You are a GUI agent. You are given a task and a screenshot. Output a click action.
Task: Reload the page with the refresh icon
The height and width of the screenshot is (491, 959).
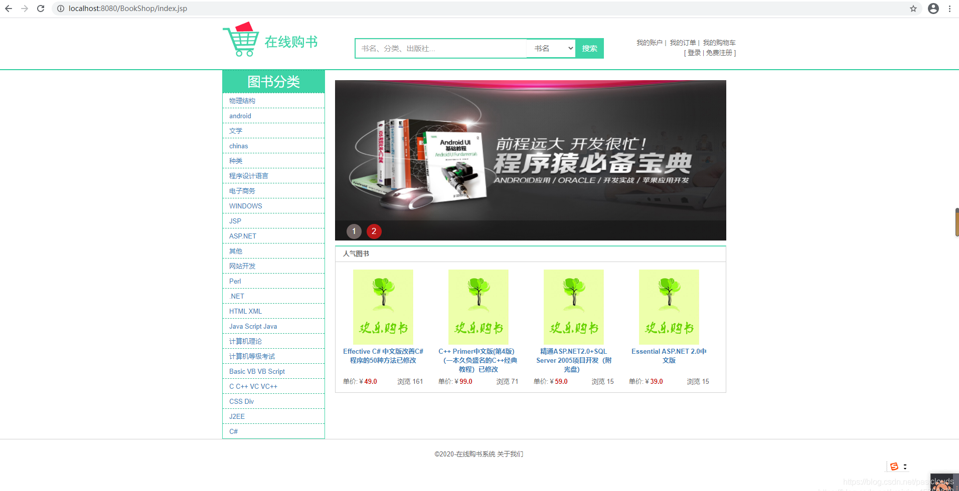coord(41,9)
